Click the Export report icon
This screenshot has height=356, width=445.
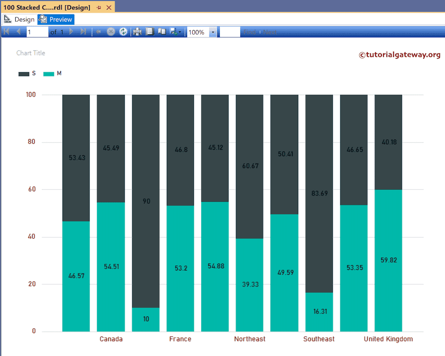pos(172,32)
